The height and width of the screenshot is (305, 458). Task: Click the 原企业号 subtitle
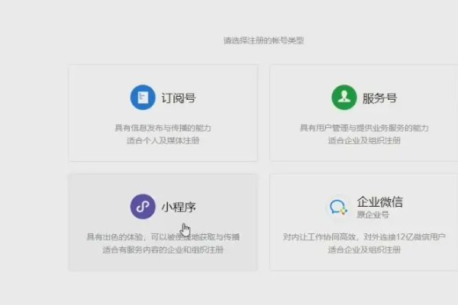[x=373, y=215]
